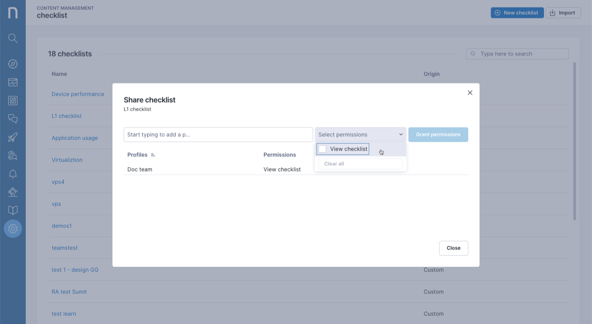The width and height of the screenshot is (592, 324).
Task: Close the Share checklist dialog with X
Action: [470, 93]
